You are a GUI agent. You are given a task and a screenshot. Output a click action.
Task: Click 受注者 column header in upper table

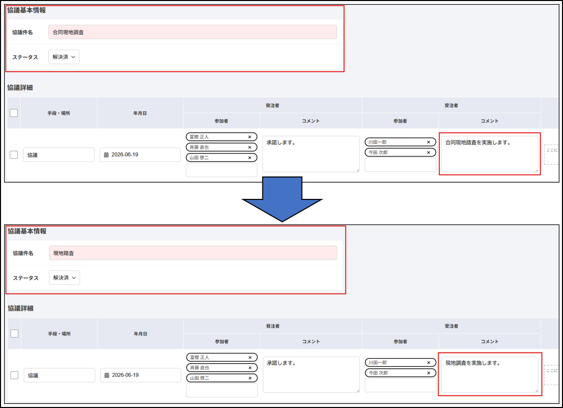451,106
